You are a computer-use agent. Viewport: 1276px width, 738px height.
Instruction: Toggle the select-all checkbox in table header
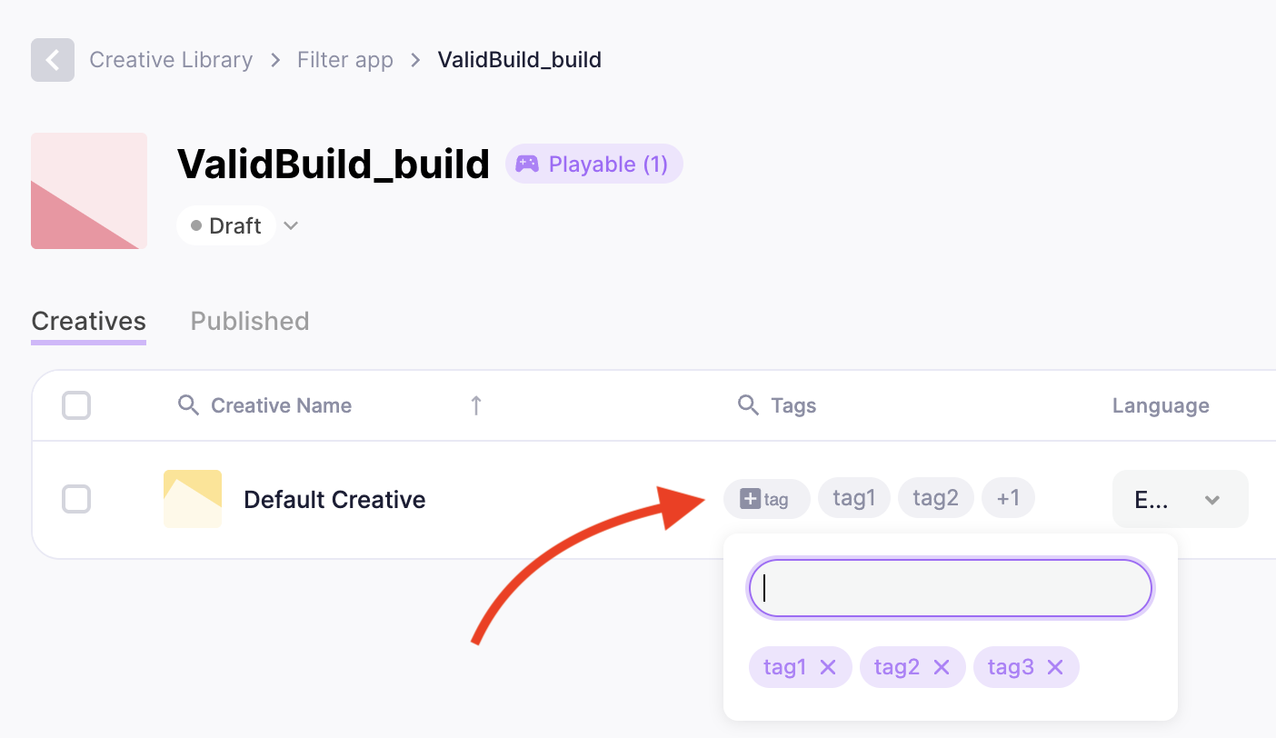(x=76, y=405)
